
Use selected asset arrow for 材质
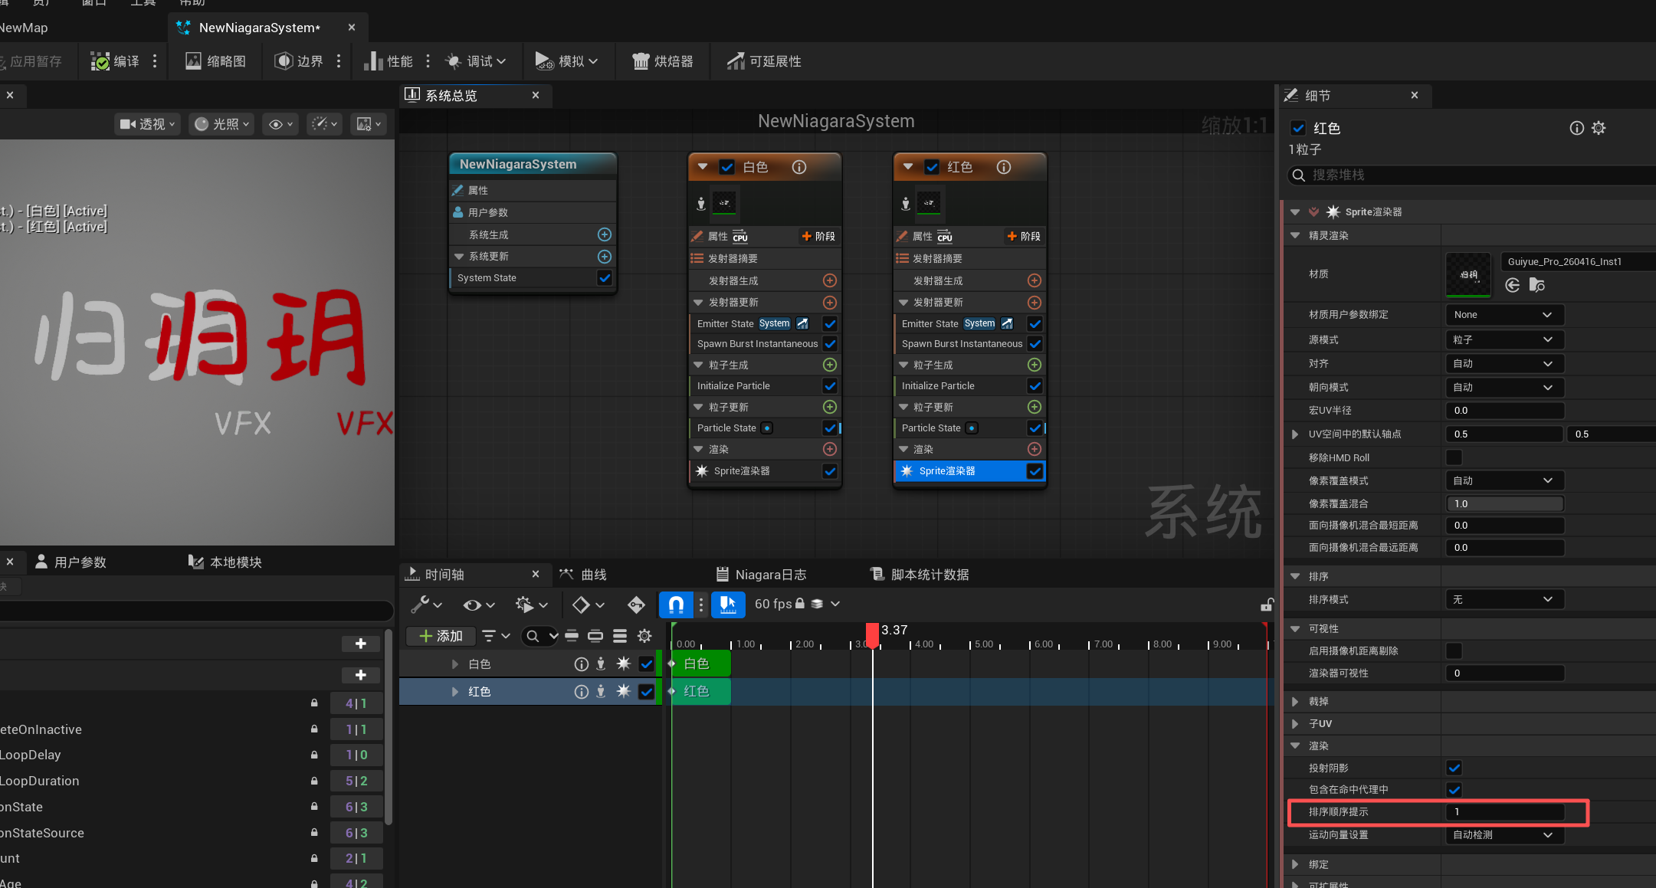click(1513, 285)
